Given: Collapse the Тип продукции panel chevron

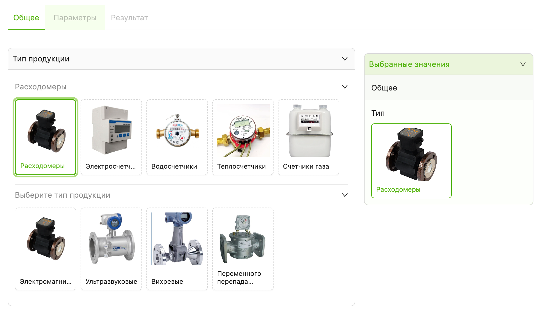Looking at the screenshot, I should tap(345, 59).
